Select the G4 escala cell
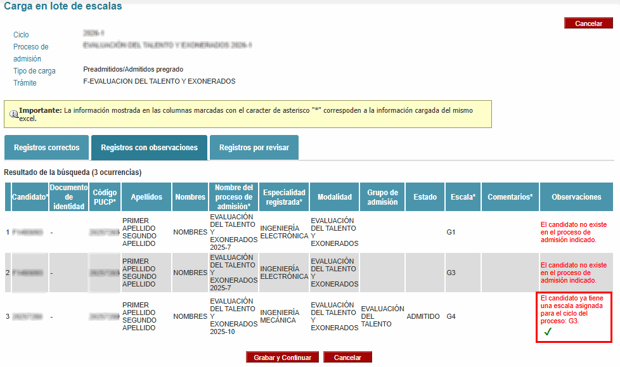Screen dimensions: 620x367 [451, 316]
